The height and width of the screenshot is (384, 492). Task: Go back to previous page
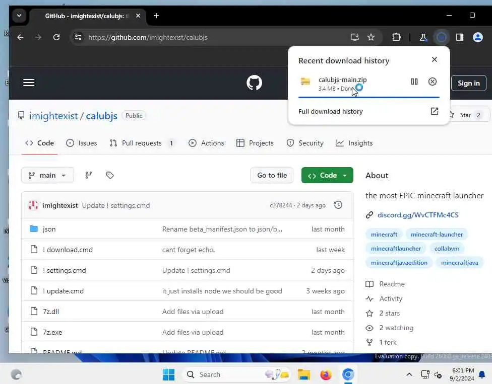(20, 37)
